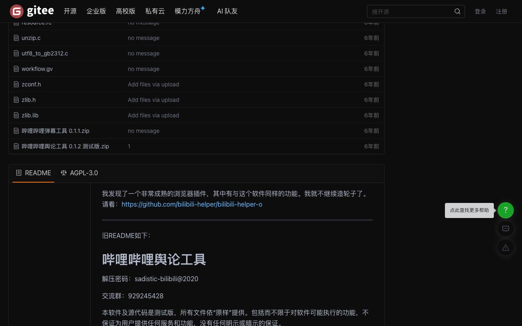This screenshot has height=326, width=522.
Task: Open the green help question-mark button
Action: (506, 210)
